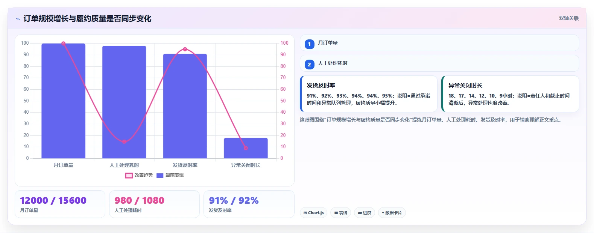Click the right pink axis value 100
The width and height of the screenshot is (594, 233).
(284, 43)
